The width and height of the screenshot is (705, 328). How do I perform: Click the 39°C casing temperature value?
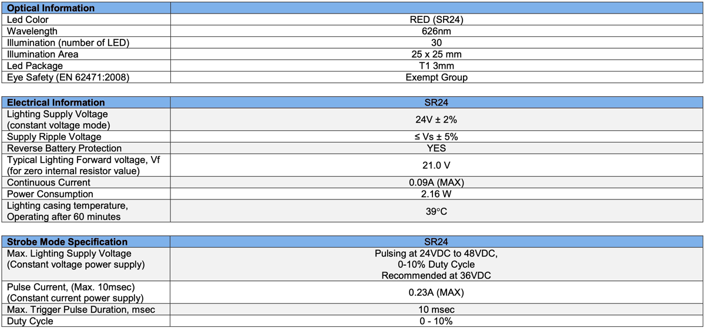click(436, 211)
